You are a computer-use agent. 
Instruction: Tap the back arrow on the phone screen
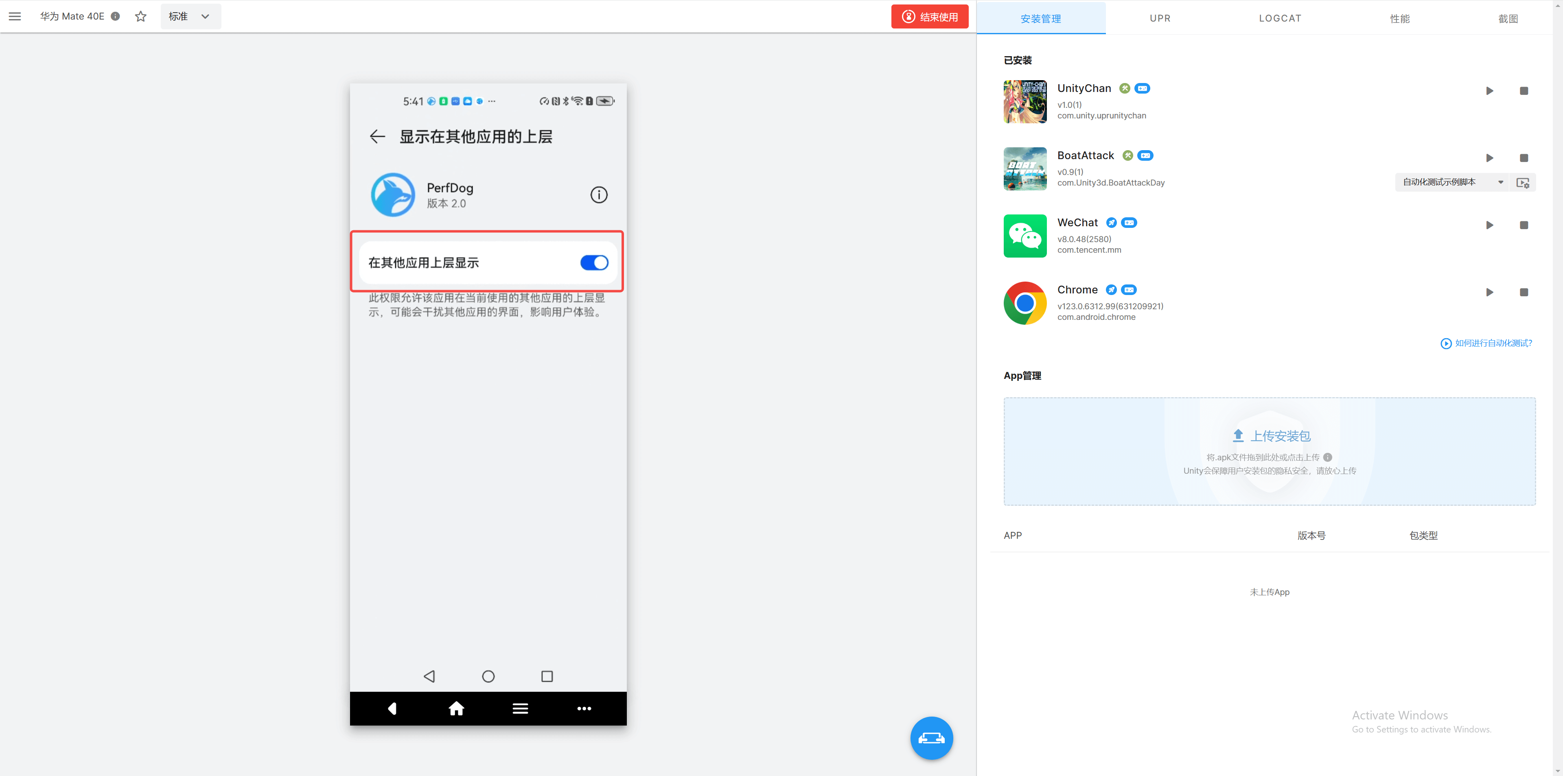pos(377,136)
